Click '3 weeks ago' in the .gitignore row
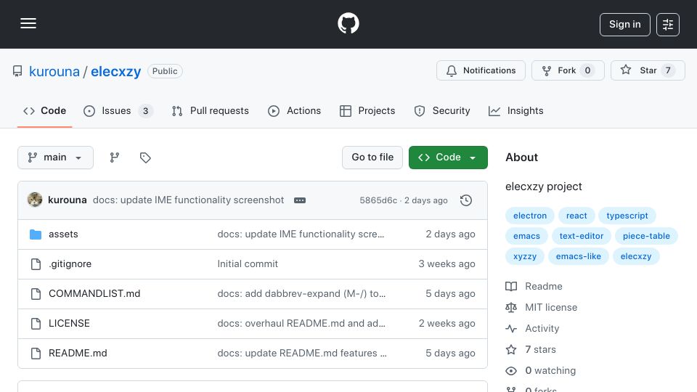Image resolution: width=697 pixels, height=392 pixels. coord(447,264)
